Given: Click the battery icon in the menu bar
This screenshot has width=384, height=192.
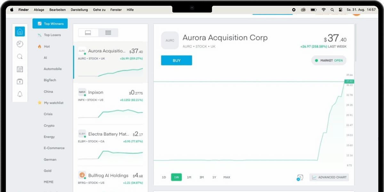Looking at the screenshot, I should [313, 10].
